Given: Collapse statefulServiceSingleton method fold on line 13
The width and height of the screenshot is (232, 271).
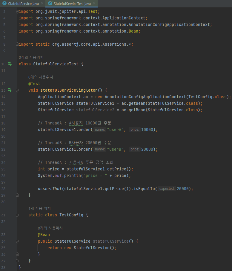Looking at the screenshot, I should [17, 90].
